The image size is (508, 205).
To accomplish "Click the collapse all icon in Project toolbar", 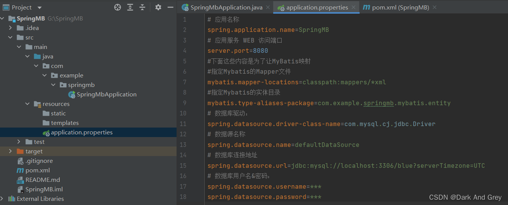I will pos(142,7).
